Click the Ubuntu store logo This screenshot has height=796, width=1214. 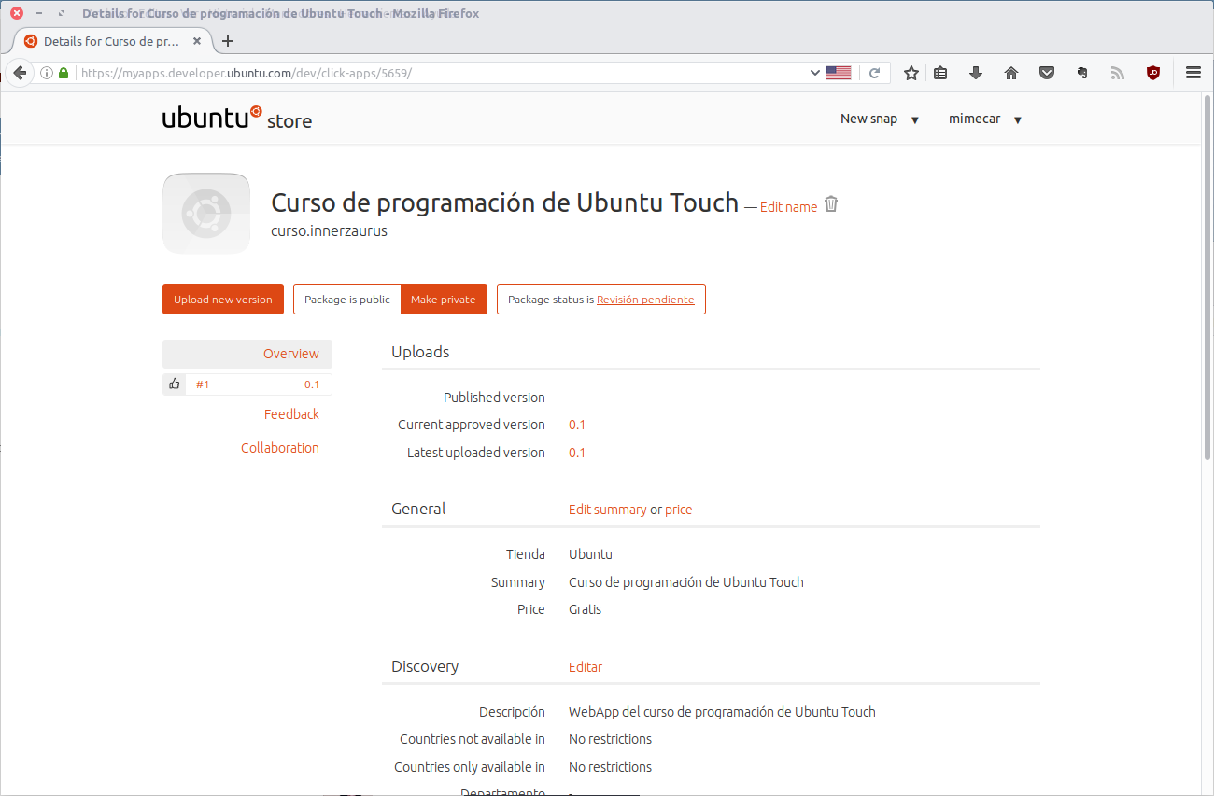click(x=237, y=119)
